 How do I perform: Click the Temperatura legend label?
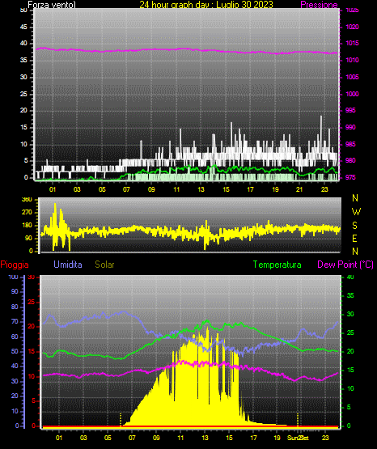click(x=277, y=265)
